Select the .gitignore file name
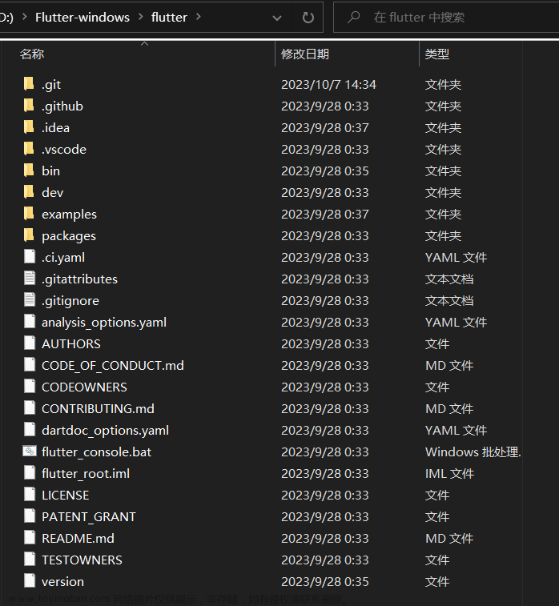 (x=70, y=301)
